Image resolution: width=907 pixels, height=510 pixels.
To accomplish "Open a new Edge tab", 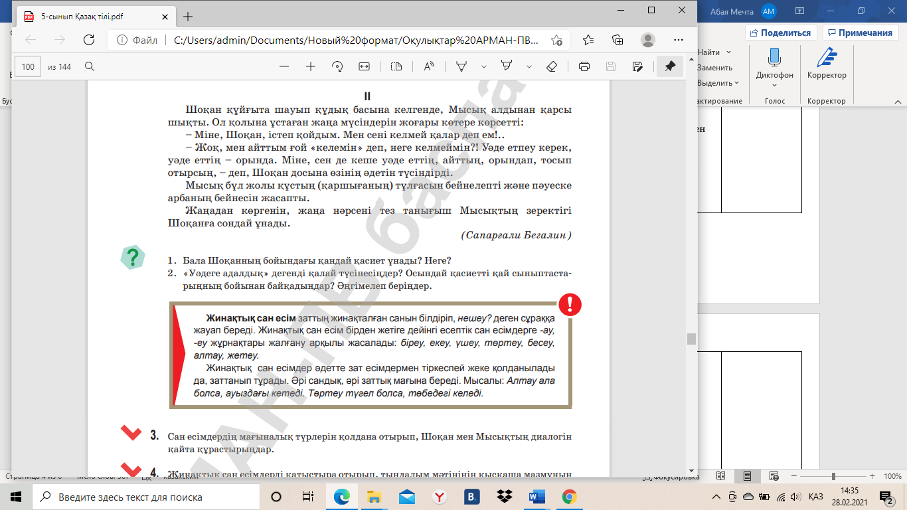I will point(188,16).
